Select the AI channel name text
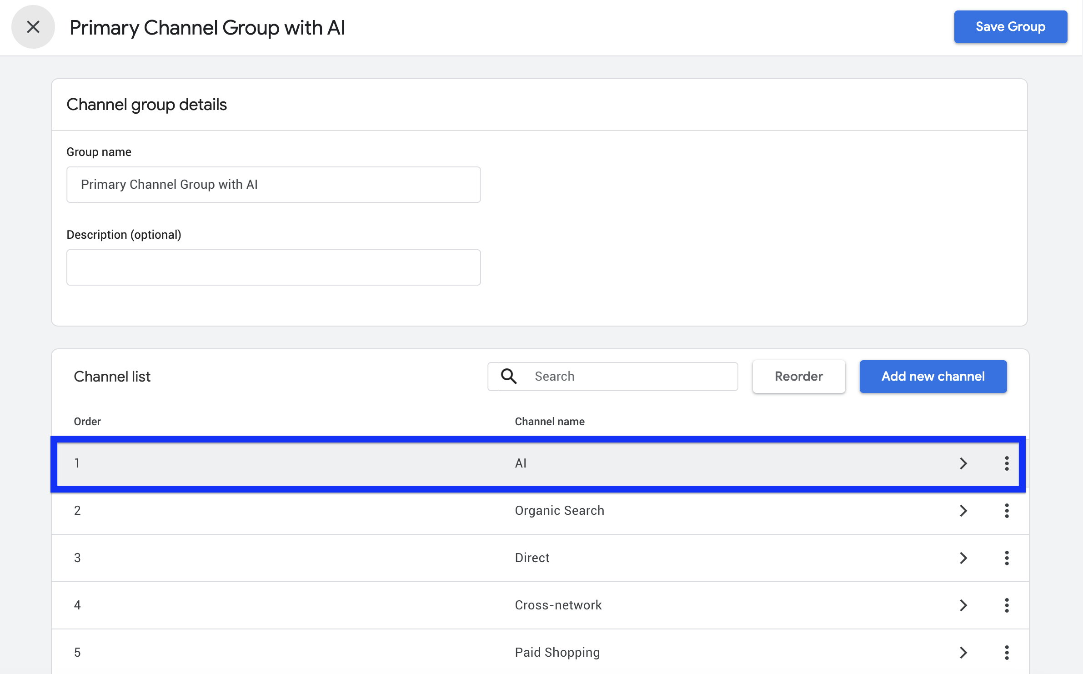The image size is (1083, 674). (521, 463)
